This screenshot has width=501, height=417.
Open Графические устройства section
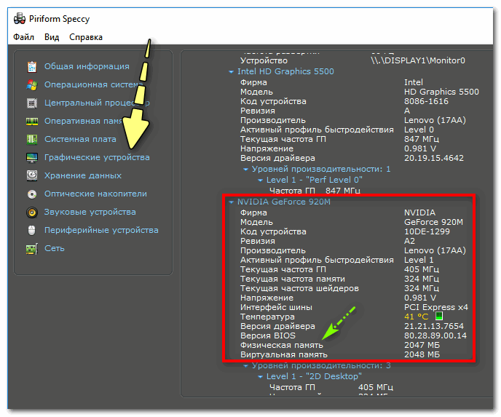[x=97, y=157]
